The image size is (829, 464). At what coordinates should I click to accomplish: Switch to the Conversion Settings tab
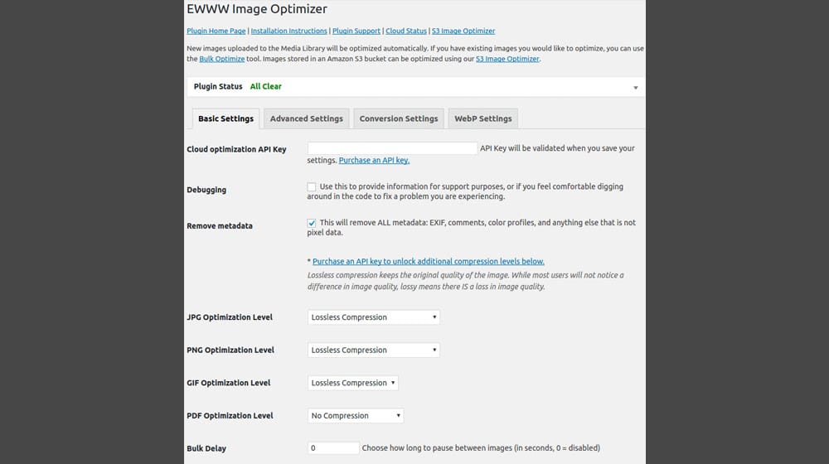point(398,118)
